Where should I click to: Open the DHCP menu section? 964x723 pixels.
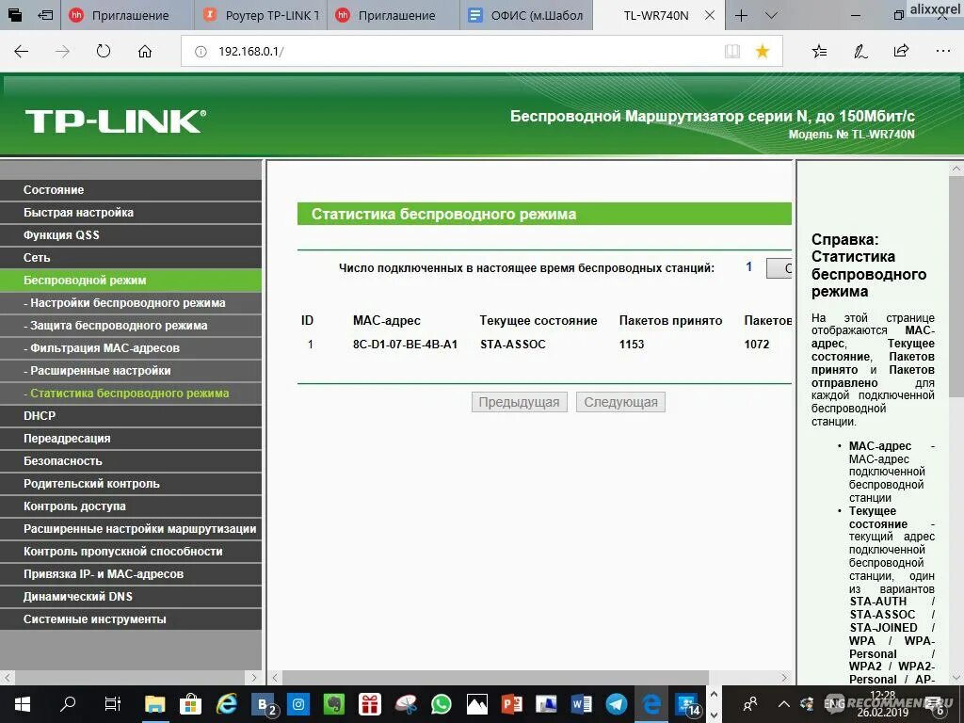point(131,416)
